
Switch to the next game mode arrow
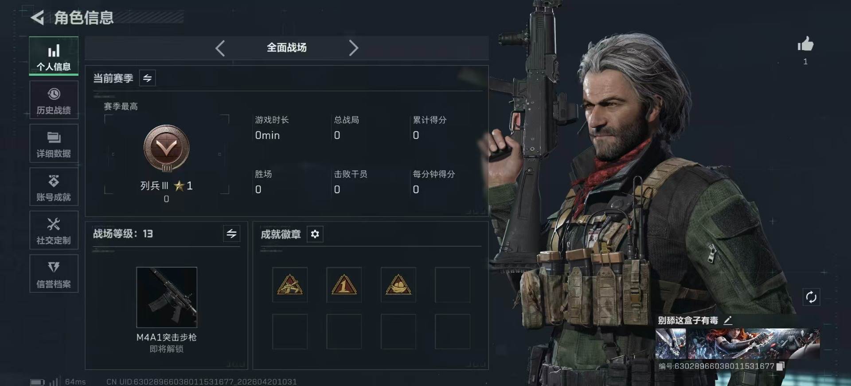353,48
